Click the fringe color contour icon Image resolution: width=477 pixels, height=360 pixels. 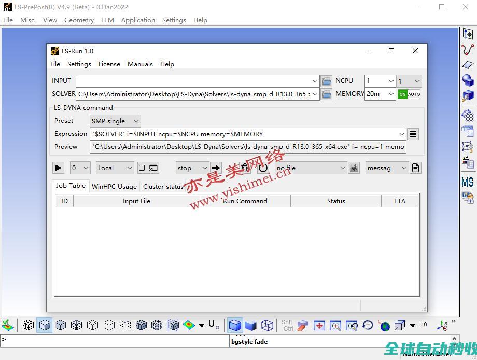click(x=189, y=325)
